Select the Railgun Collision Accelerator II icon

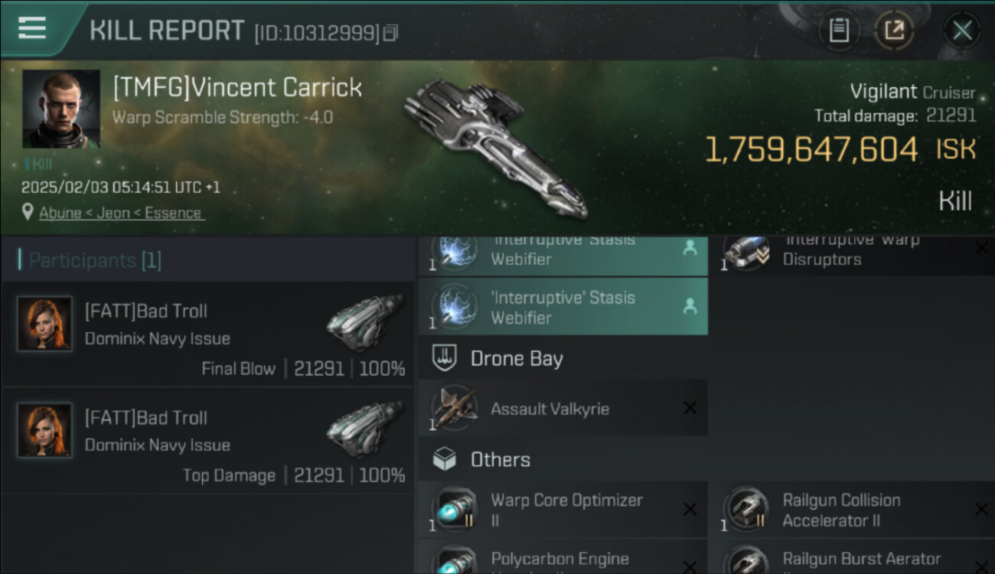click(x=745, y=509)
